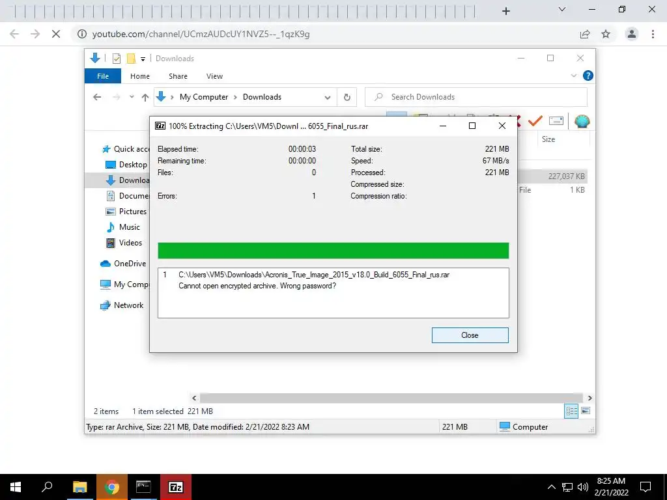Expand the Explorer ribbon chevron
Viewport: 667px width, 500px height.
[573, 76]
